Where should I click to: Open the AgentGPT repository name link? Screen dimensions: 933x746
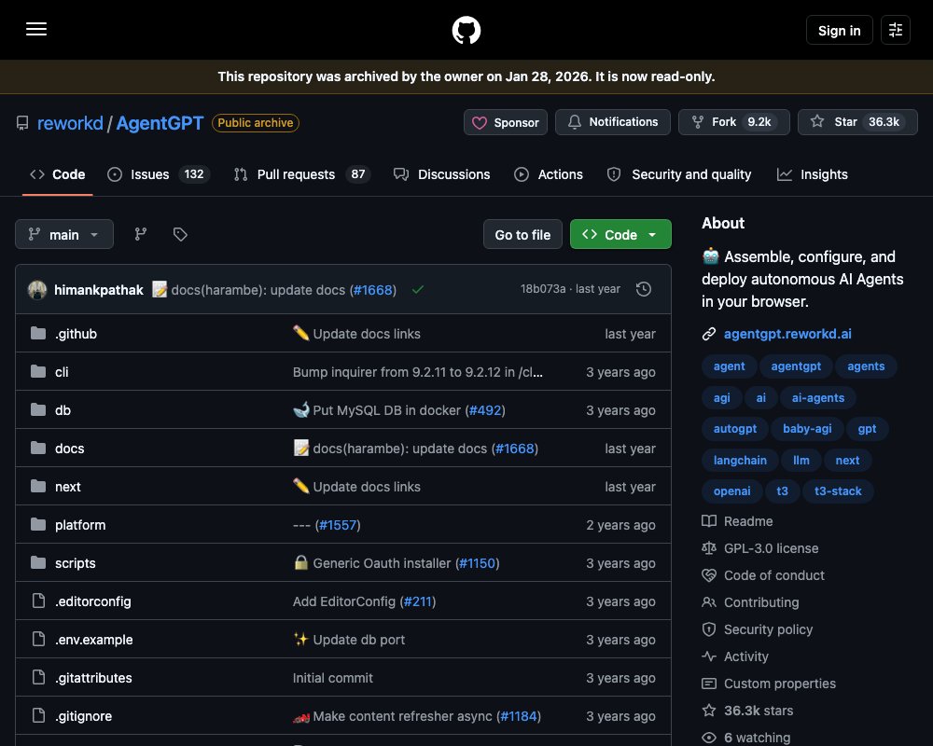coord(160,123)
